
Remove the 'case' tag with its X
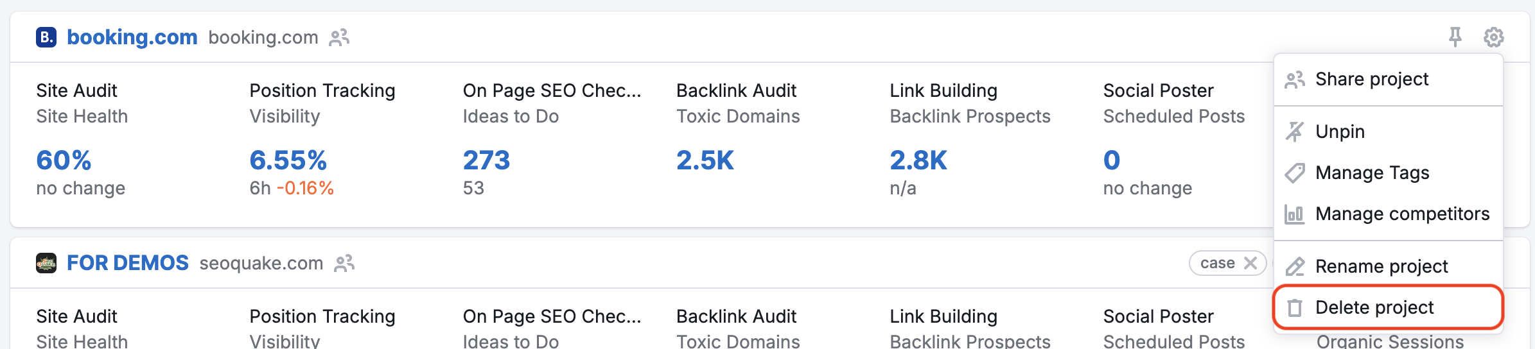[1250, 263]
